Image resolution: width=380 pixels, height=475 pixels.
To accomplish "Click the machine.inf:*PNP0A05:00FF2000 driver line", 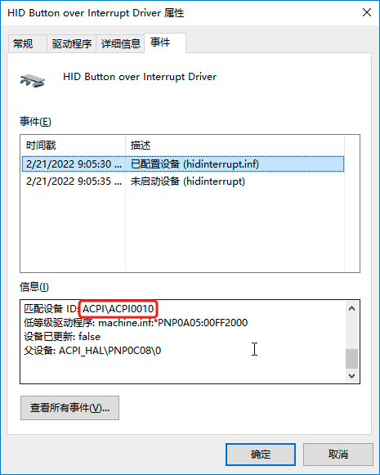I will 173,323.
